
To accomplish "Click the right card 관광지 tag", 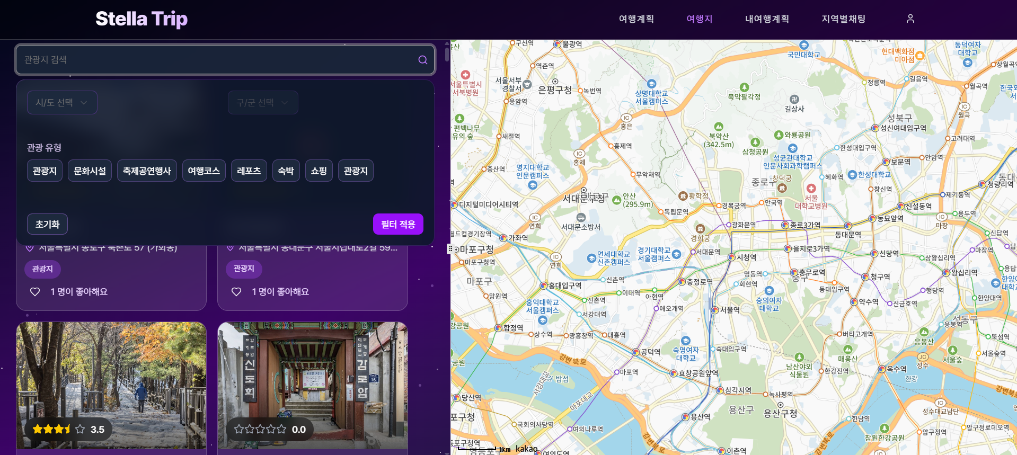I will click(244, 269).
